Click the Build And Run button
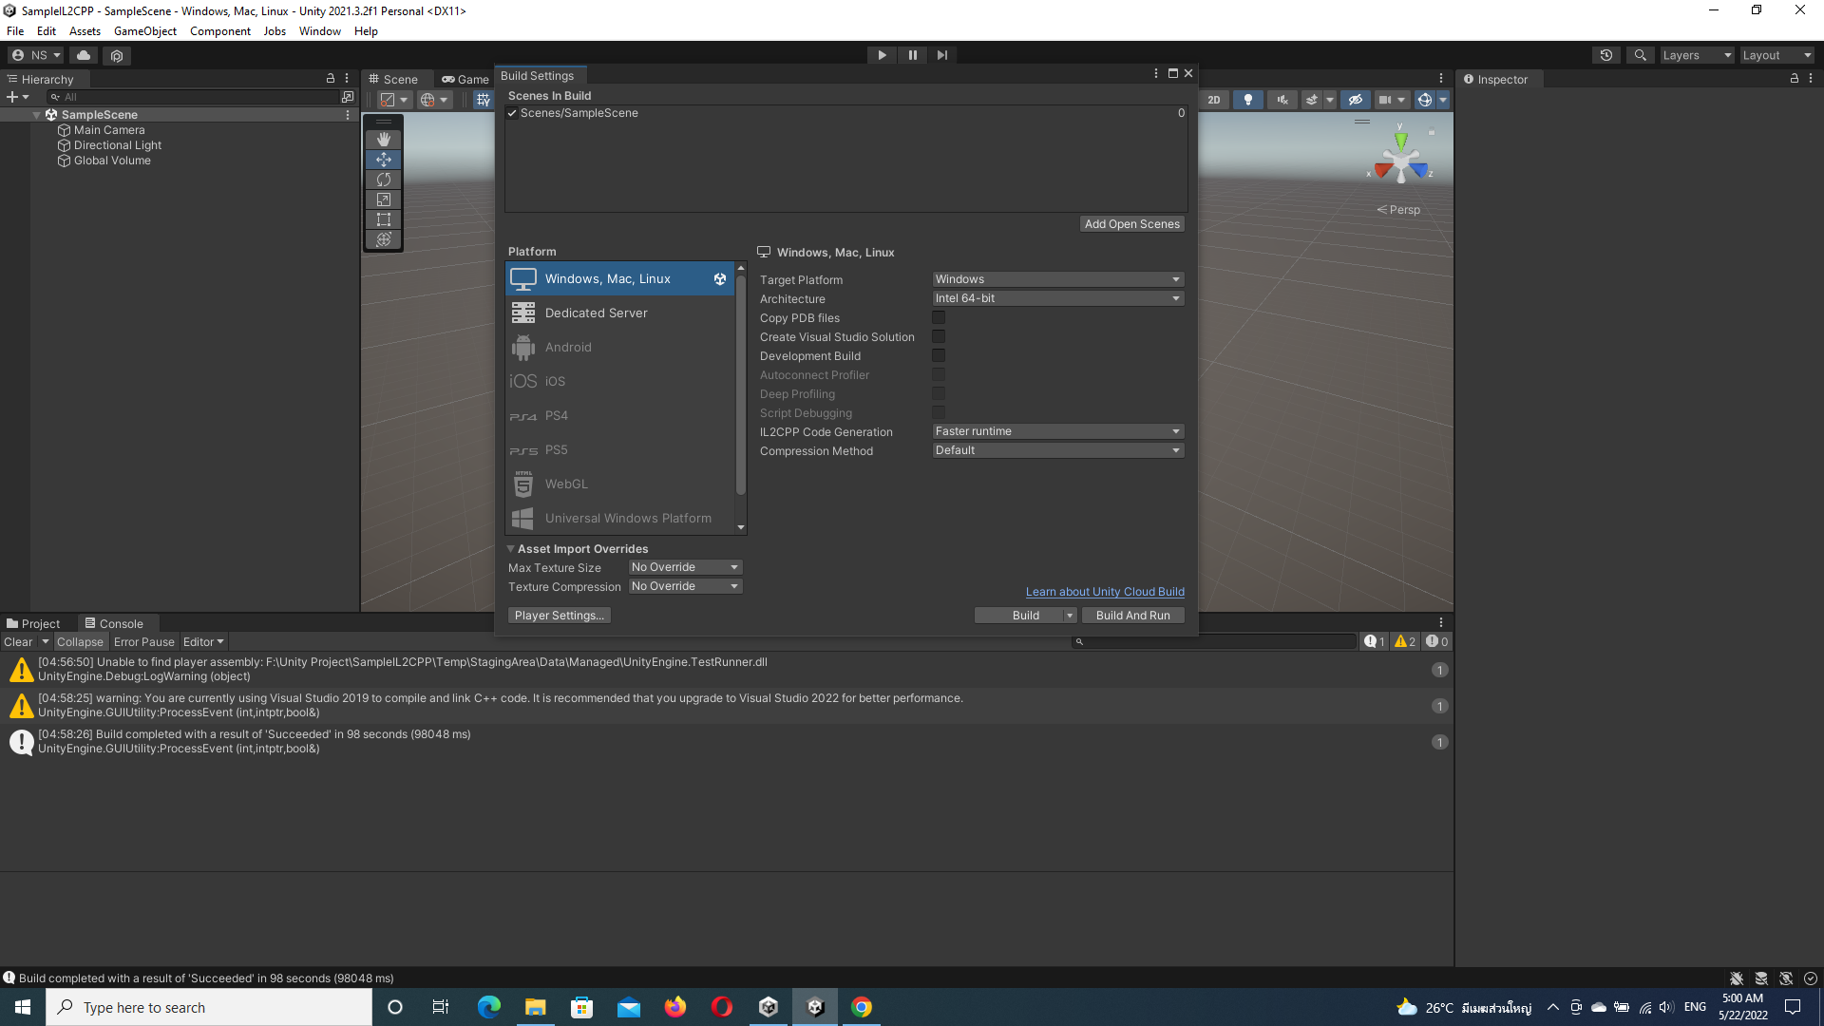1824x1026 pixels. point(1132,615)
